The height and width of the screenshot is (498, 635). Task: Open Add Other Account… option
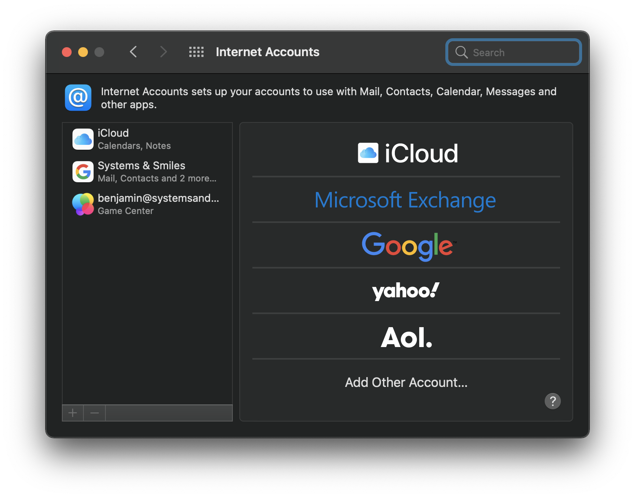406,382
